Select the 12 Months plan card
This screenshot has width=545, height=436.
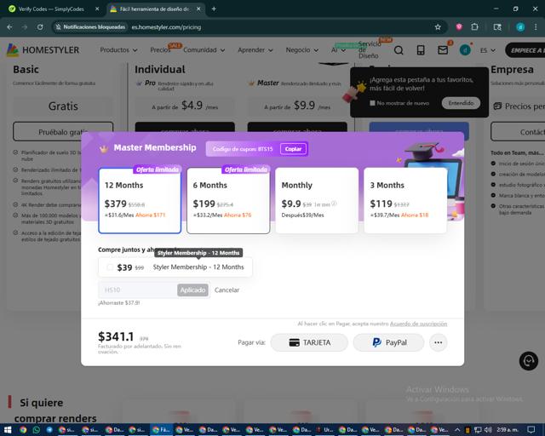coord(140,201)
